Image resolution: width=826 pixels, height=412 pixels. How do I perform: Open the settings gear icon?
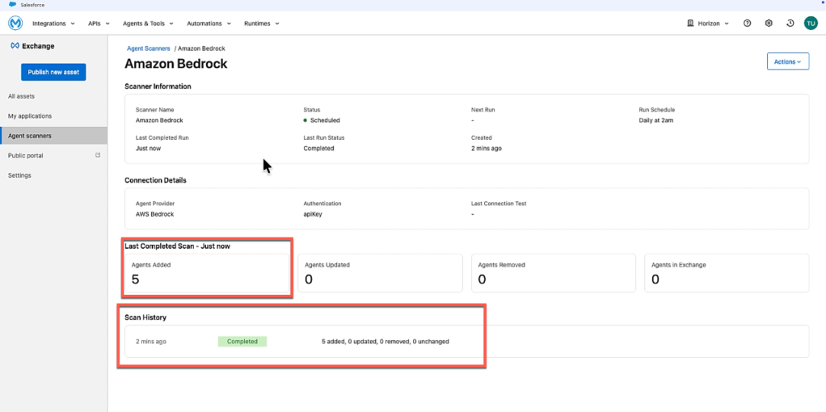(769, 23)
